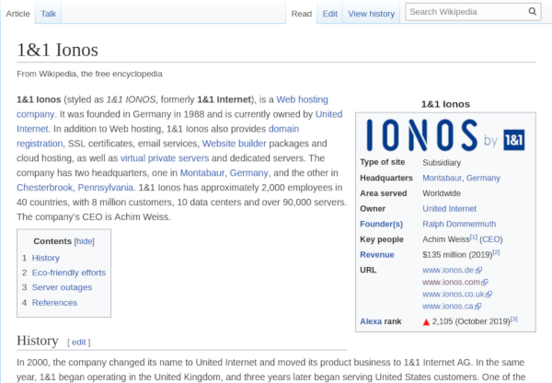Click the CEO link in Key people row
The image size is (552, 383).
point(491,239)
